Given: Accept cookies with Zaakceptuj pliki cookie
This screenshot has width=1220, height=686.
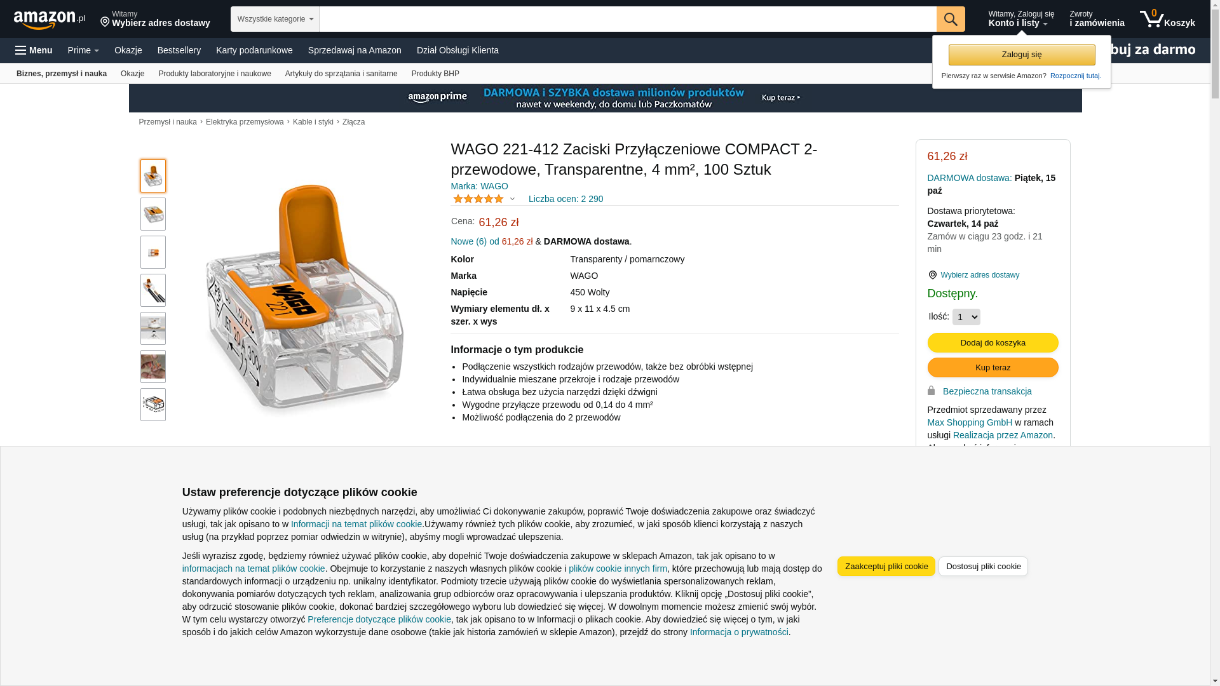Looking at the screenshot, I should pos(886,567).
